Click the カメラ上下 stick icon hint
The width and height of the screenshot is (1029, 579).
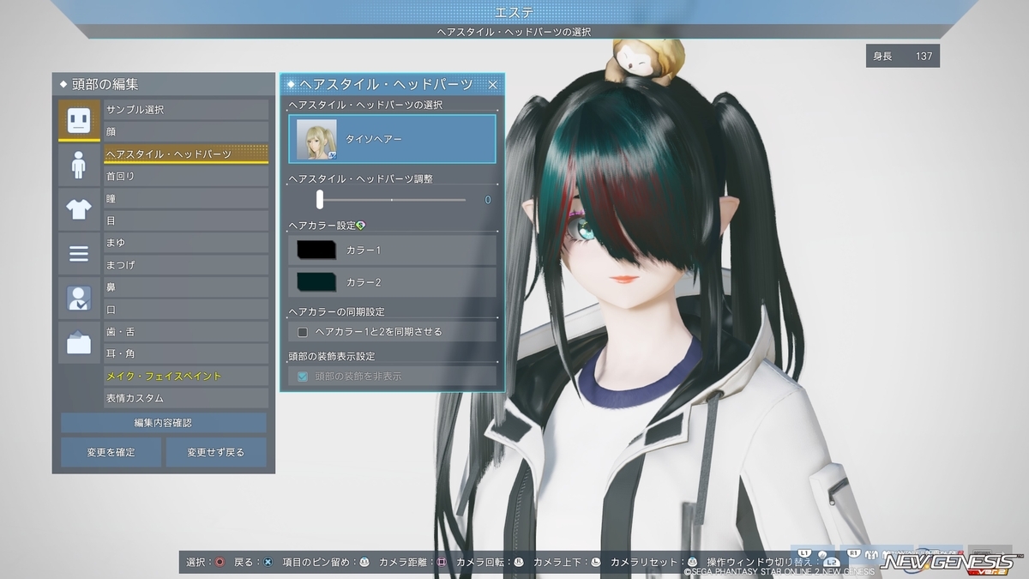tap(596, 562)
